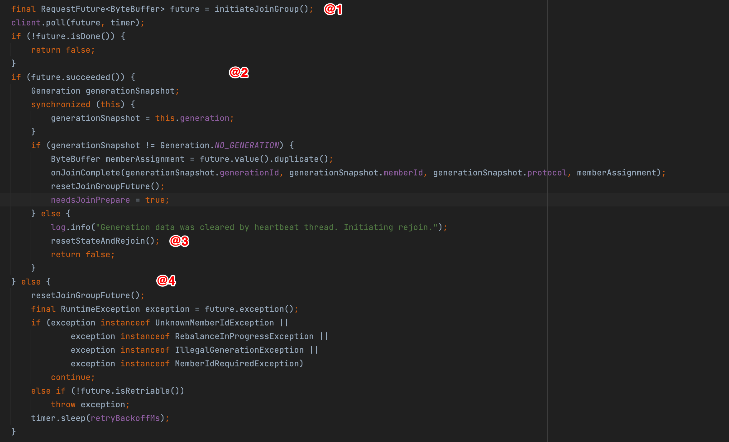Viewport: 729px width, 442px height.
Task: Click the UnknownMemberIdException class name
Action: coord(214,323)
